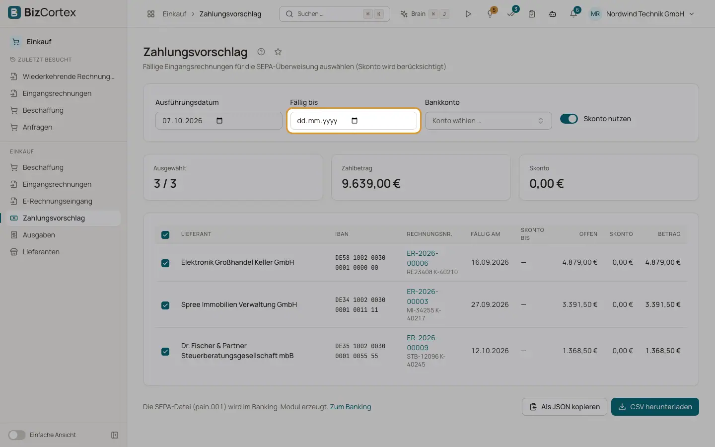Click the Ausführungsdatum field showing 07.10.2026
The image size is (715, 447).
click(x=219, y=121)
